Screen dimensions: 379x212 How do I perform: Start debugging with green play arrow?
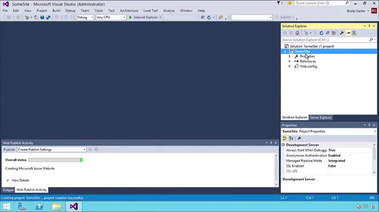tap(130, 17)
